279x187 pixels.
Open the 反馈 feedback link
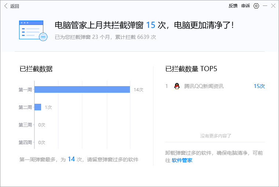click(233, 6)
